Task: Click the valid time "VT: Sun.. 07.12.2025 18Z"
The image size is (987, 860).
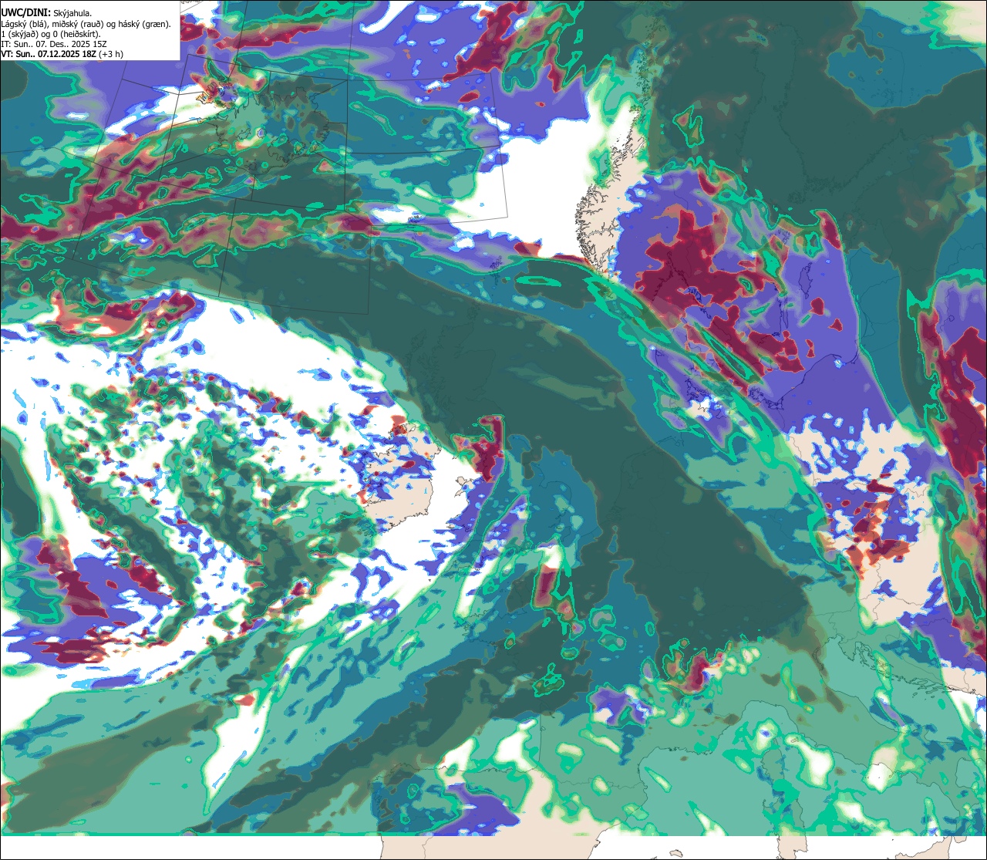Action: [49, 54]
